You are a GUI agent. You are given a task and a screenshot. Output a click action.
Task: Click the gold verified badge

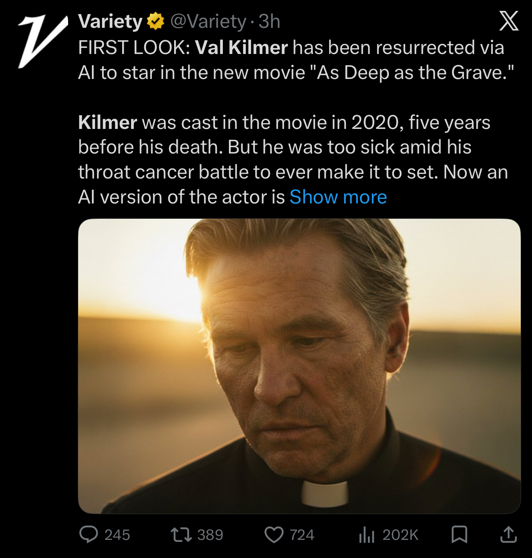155,21
